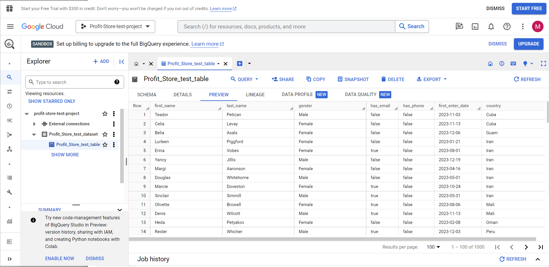Click the keyboard shortcuts icon
The width and height of the screenshot is (549, 267).
pos(513,64)
